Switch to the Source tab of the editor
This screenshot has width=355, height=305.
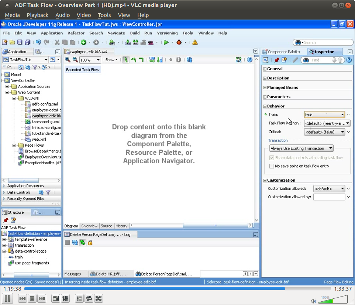(106, 226)
